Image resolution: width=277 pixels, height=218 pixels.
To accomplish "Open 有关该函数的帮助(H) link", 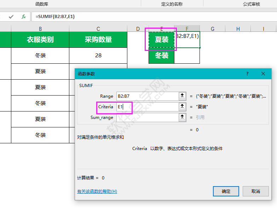I will coord(97,191).
